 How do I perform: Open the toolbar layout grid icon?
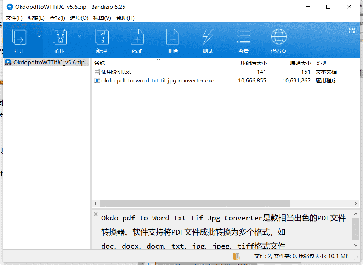point(352,30)
